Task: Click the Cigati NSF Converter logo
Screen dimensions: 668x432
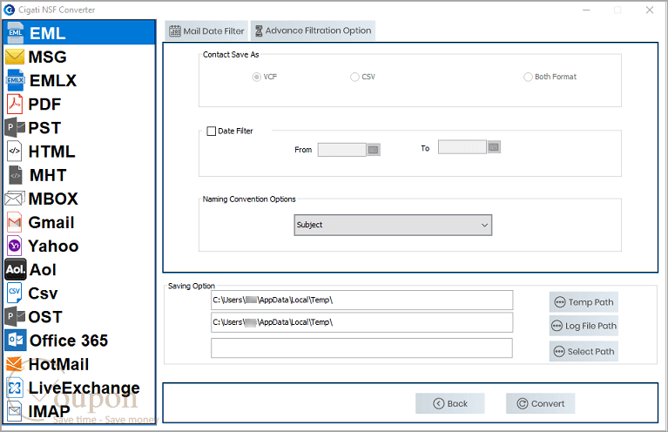Action: click(x=9, y=10)
